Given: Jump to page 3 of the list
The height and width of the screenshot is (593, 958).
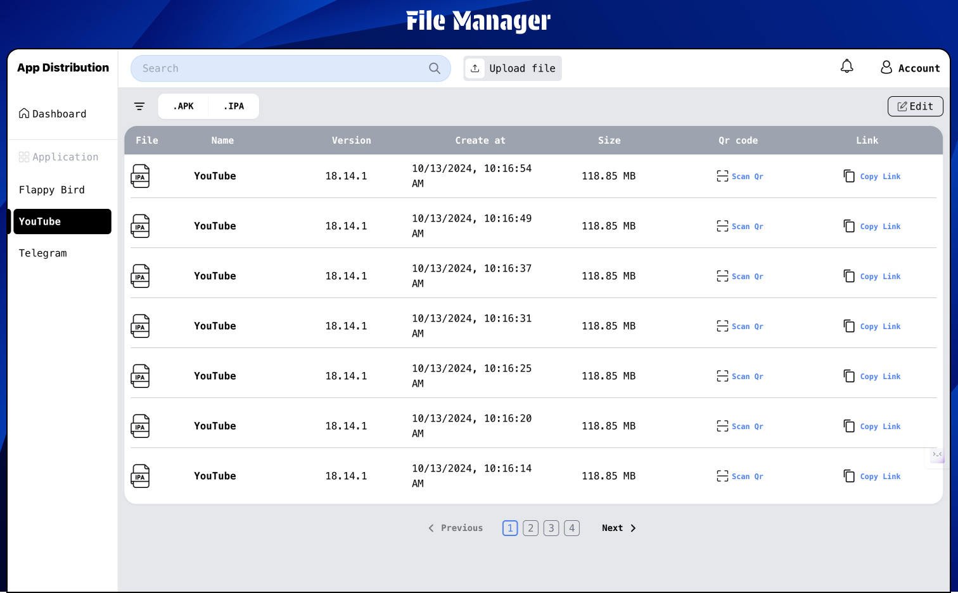Looking at the screenshot, I should coord(551,528).
